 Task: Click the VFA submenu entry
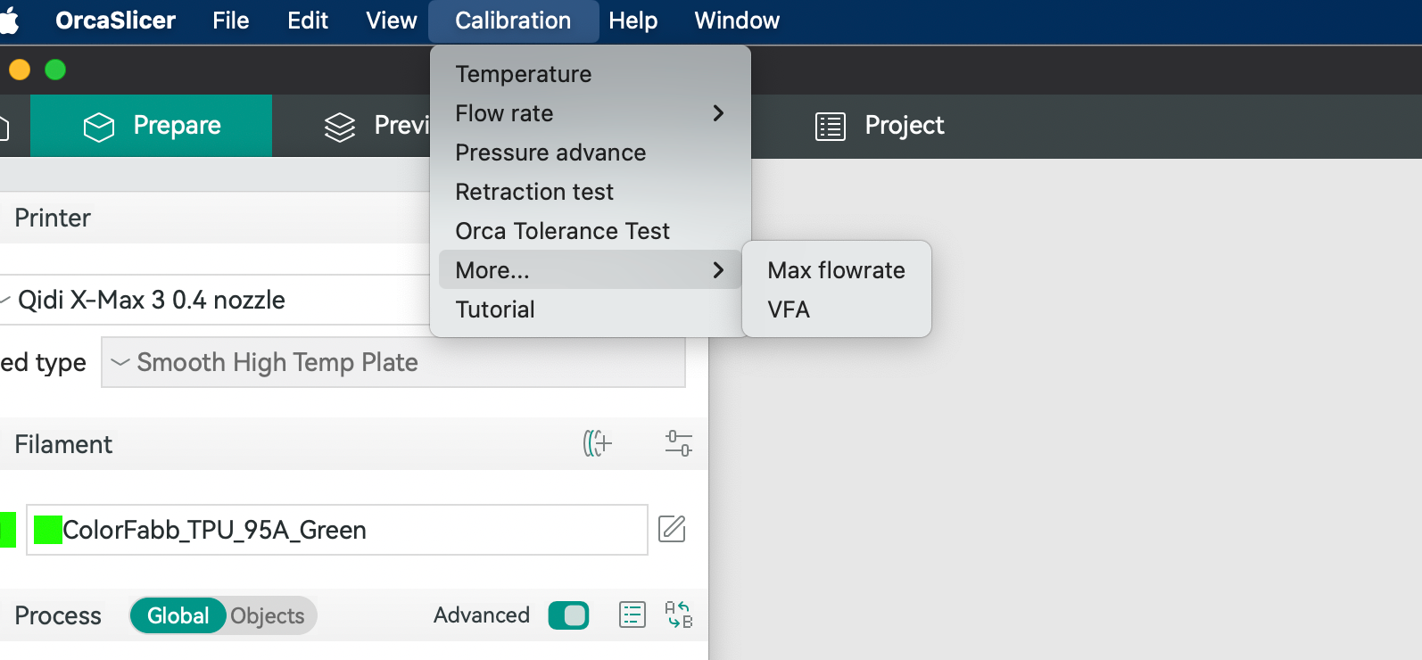pos(789,309)
